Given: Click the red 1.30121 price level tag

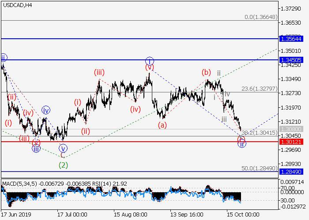Looking at the screenshot, I should (291, 142).
